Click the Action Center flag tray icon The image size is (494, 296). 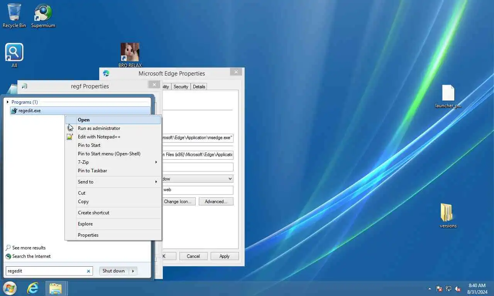439,289
